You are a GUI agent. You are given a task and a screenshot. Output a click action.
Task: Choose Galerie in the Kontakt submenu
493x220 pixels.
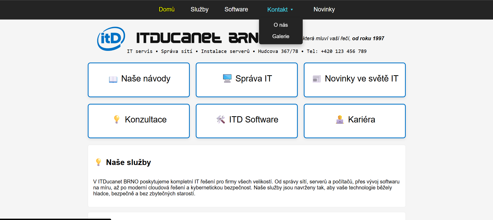pyautogui.click(x=281, y=36)
